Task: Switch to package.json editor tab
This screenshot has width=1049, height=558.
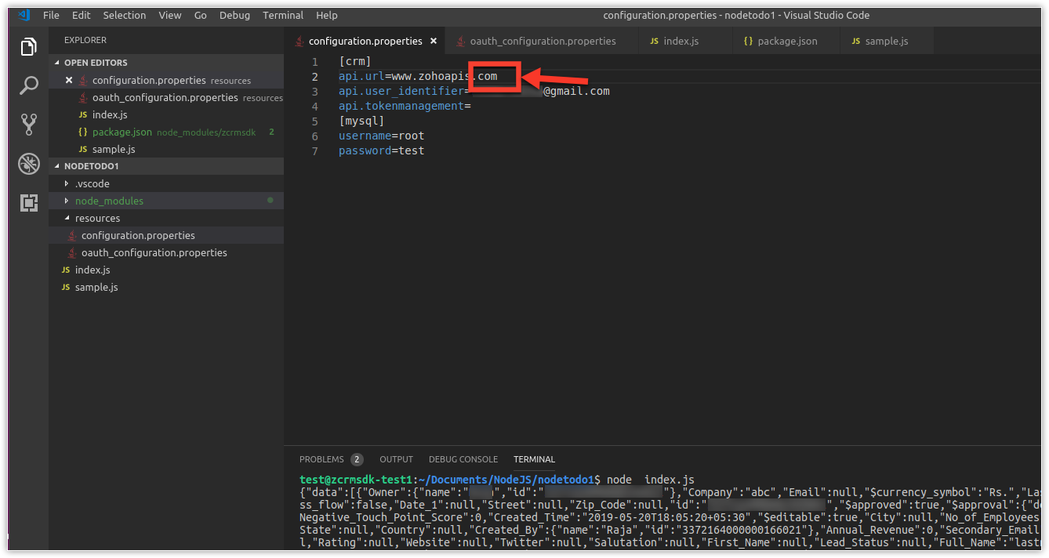Action: pos(786,41)
